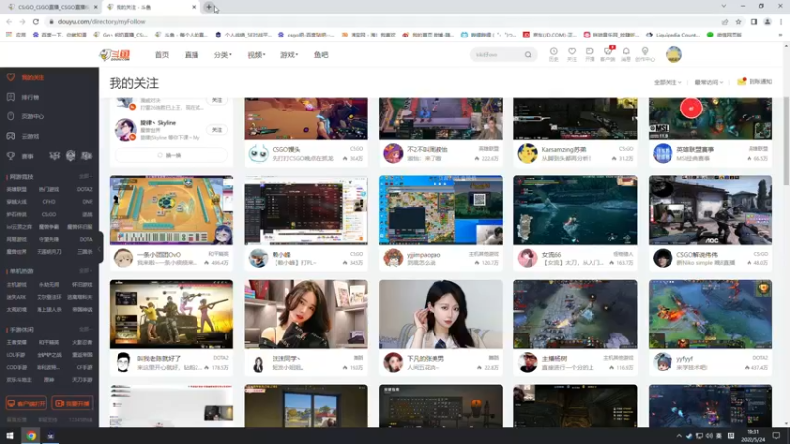Click 客户端打开 button in sidebar
790x444 pixels.
pyautogui.click(x=27, y=404)
